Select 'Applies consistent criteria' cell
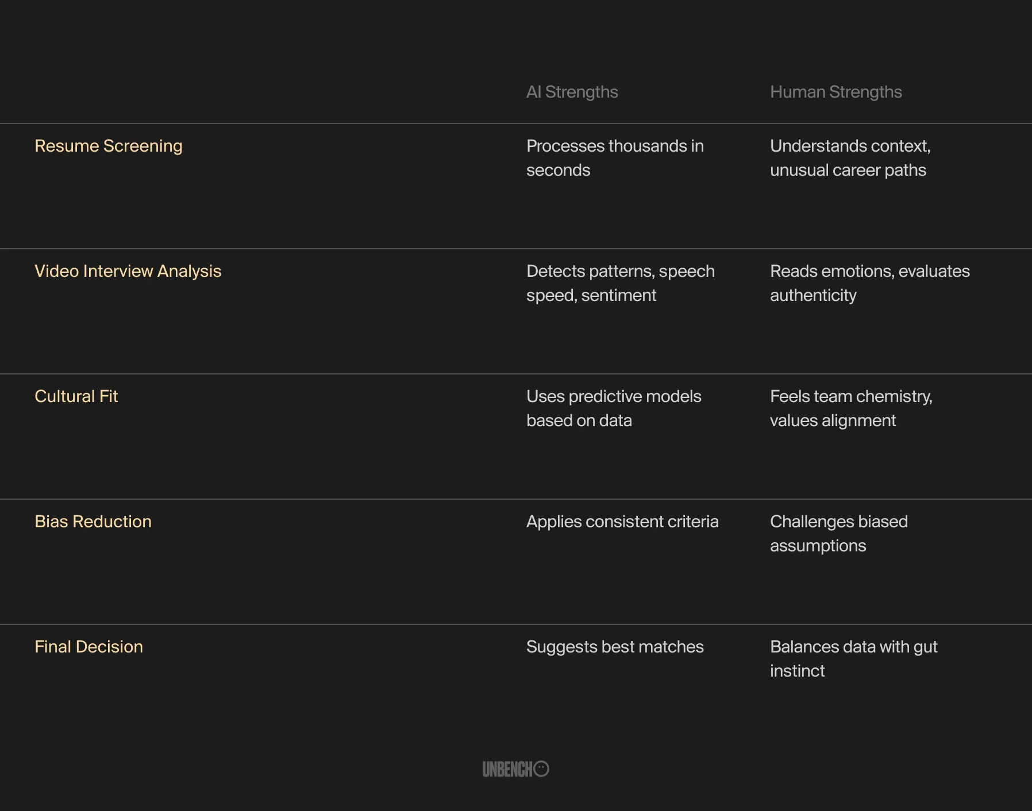The image size is (1032, 811). pyautogui.click(x=622, y=522)
